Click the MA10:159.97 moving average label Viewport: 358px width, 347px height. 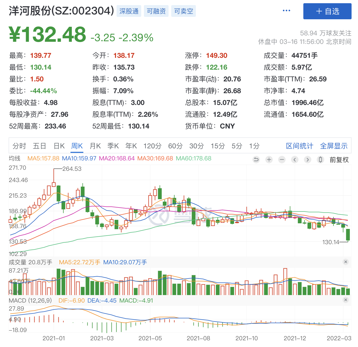click(x=79, y=158)
